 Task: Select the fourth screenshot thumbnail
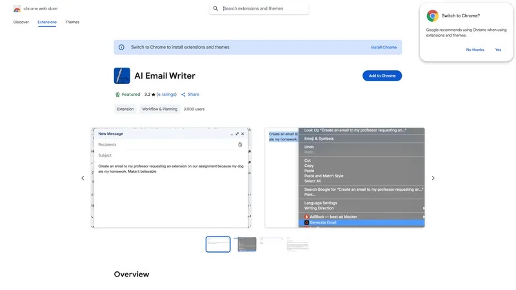(x=298, y=244)
